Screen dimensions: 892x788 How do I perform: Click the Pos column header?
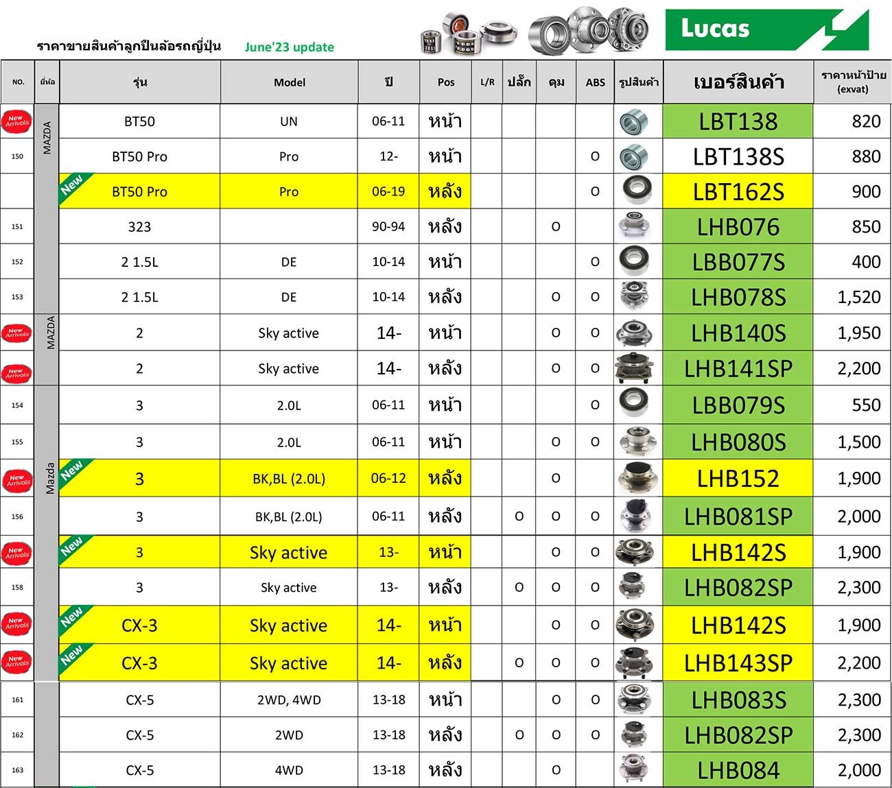click(x=446, y=82)
